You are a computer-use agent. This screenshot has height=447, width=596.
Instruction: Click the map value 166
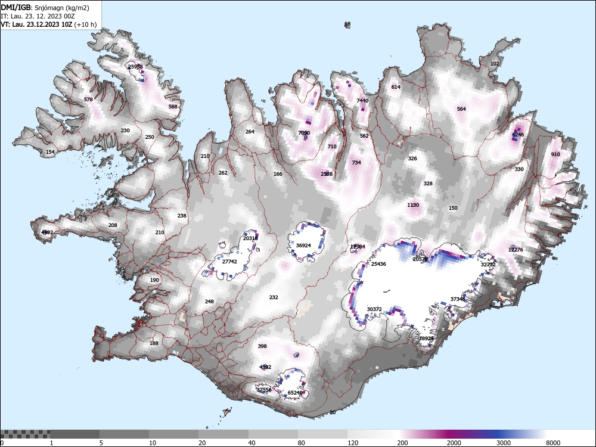pyautogui.click(x=278, y=174)
